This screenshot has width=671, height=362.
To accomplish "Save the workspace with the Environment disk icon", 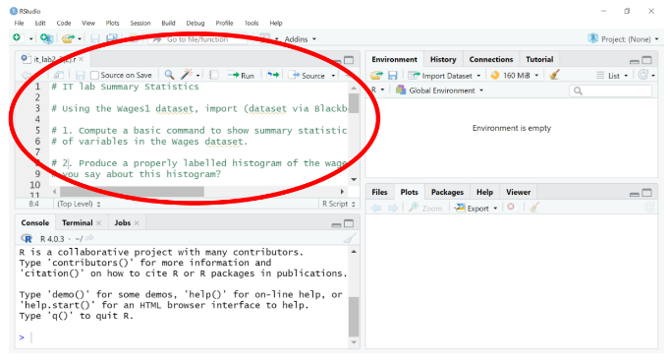I will [392, 76].
